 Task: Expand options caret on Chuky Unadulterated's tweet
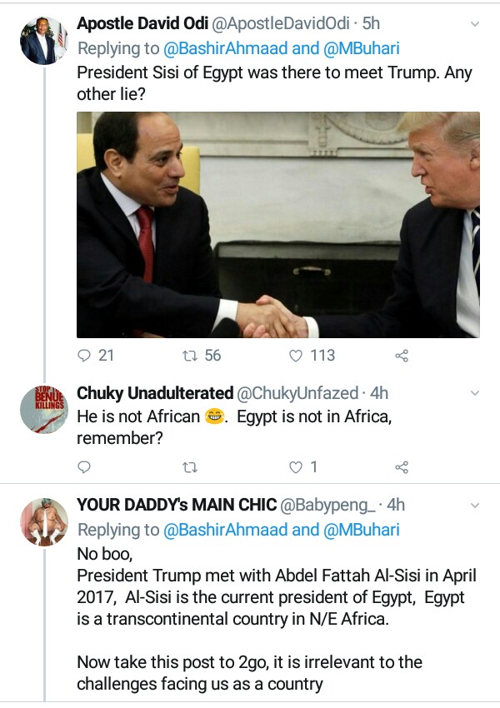pyautogui.click(x=475, y=392)
